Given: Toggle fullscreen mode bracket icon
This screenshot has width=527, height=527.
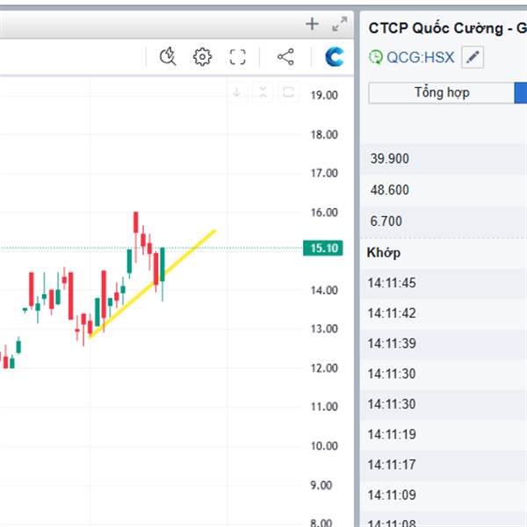Looking at the screenshot, I should click(238, 57).
